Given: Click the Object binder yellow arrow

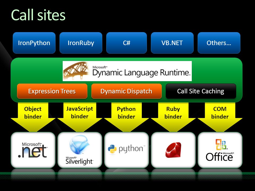Looking at the screenshot, I should [33, 117].
